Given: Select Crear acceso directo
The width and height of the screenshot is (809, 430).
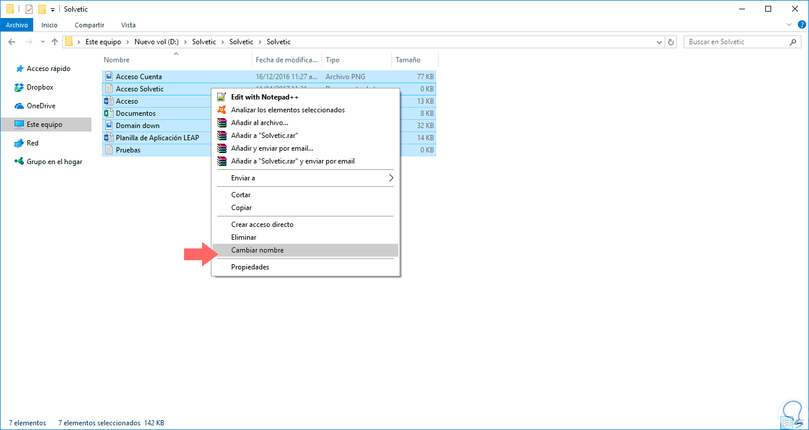Looking at the screenshot, I should tap(305, 225).
